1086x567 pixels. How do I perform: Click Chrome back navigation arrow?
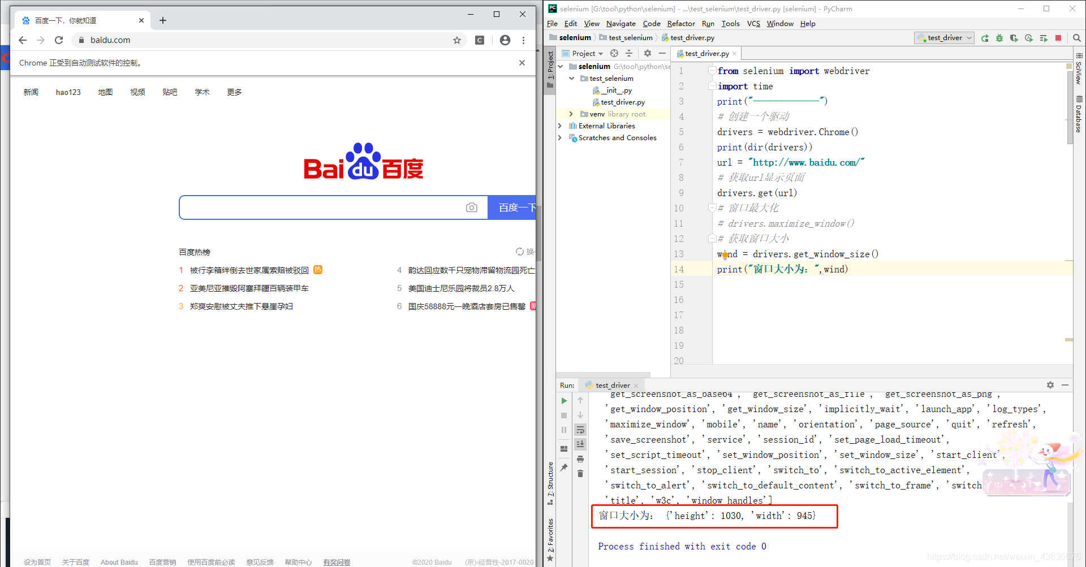point(23,40)
